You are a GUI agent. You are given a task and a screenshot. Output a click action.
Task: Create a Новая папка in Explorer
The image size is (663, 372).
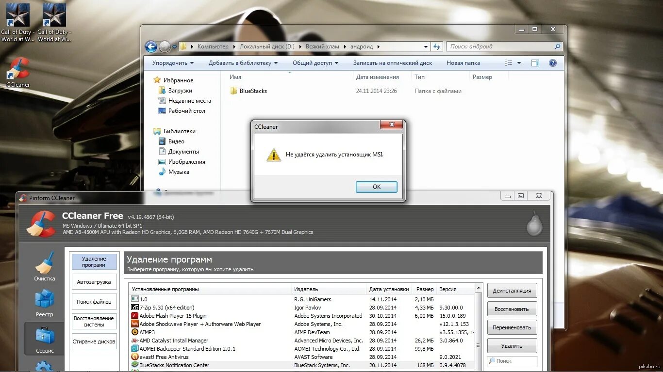point(463,63)
